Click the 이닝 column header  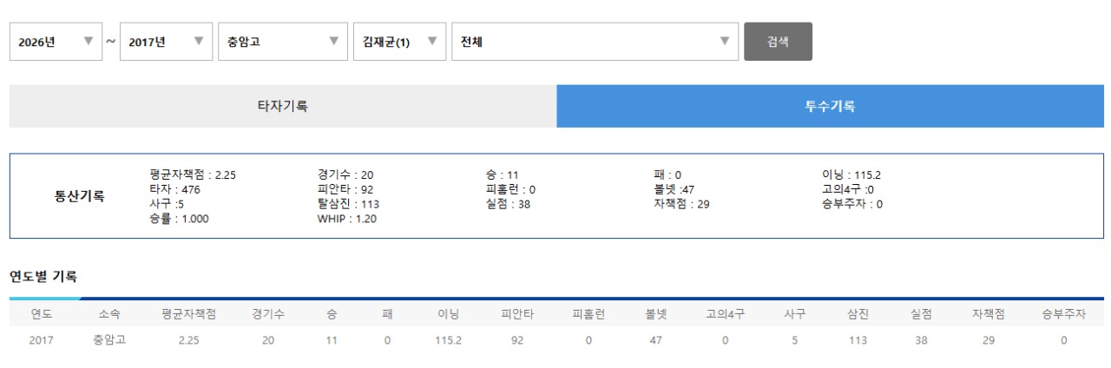point(448,314)
